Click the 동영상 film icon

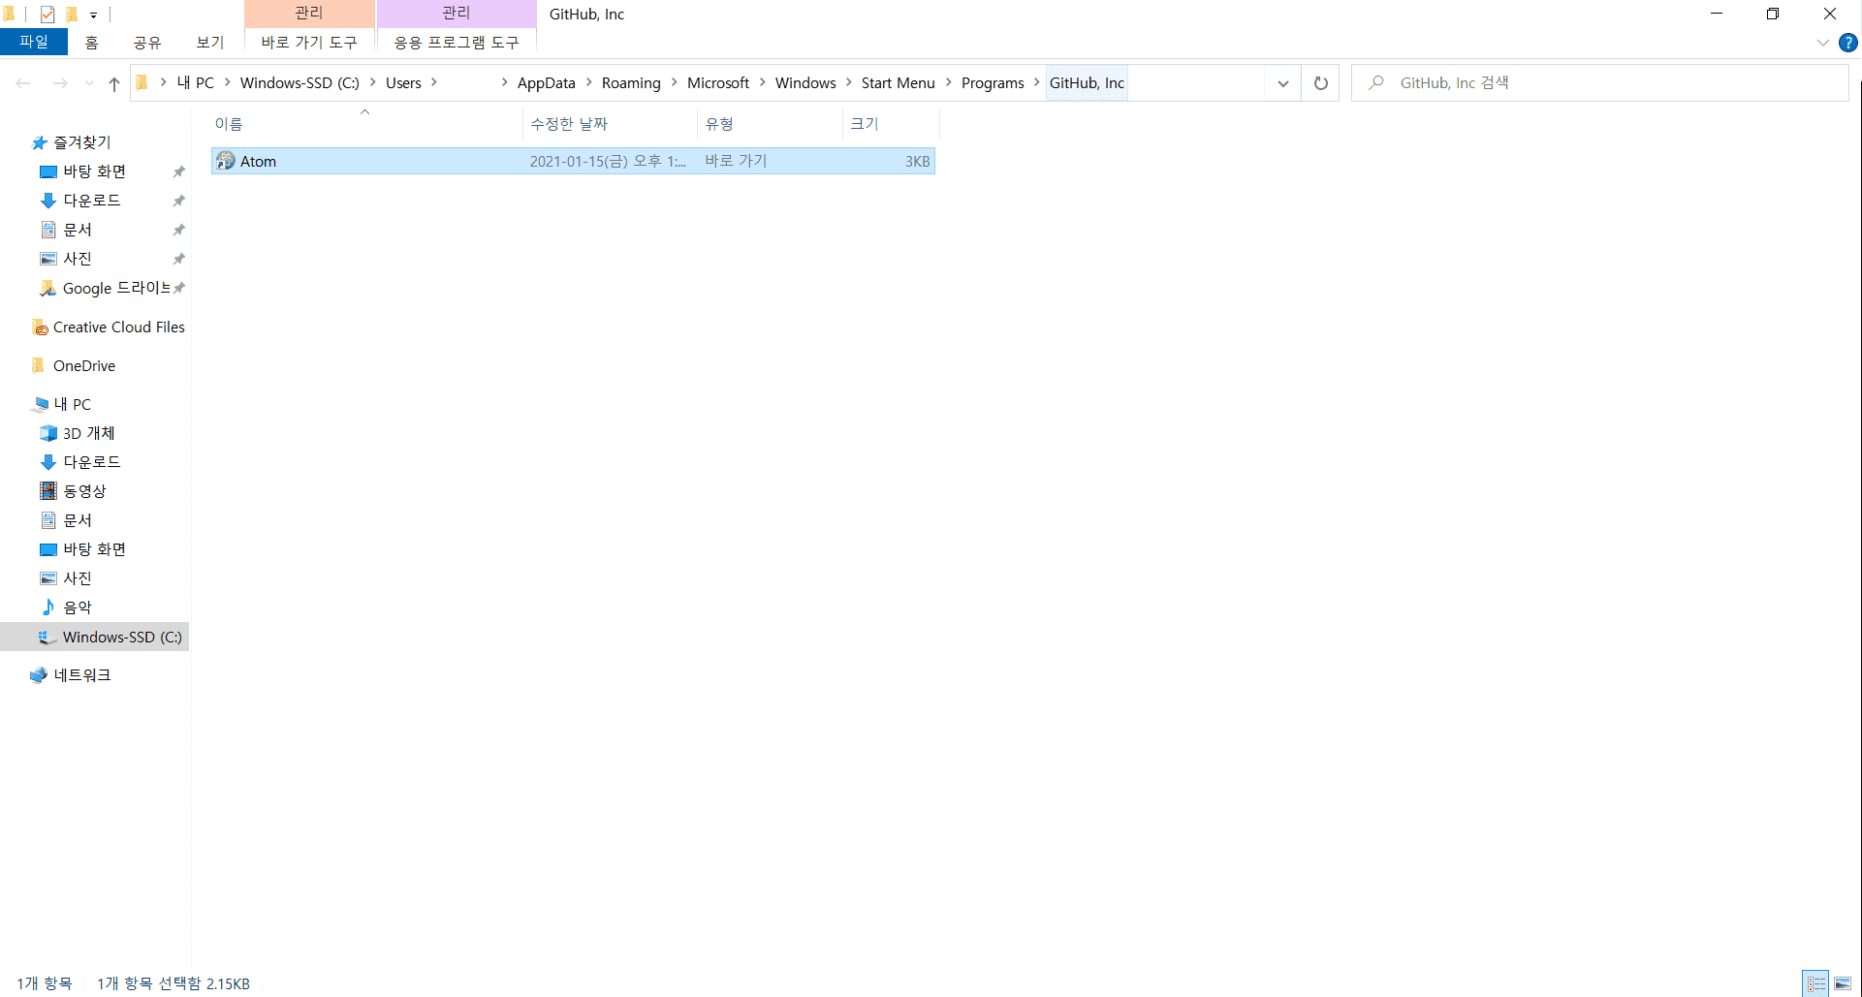point(48,491)
